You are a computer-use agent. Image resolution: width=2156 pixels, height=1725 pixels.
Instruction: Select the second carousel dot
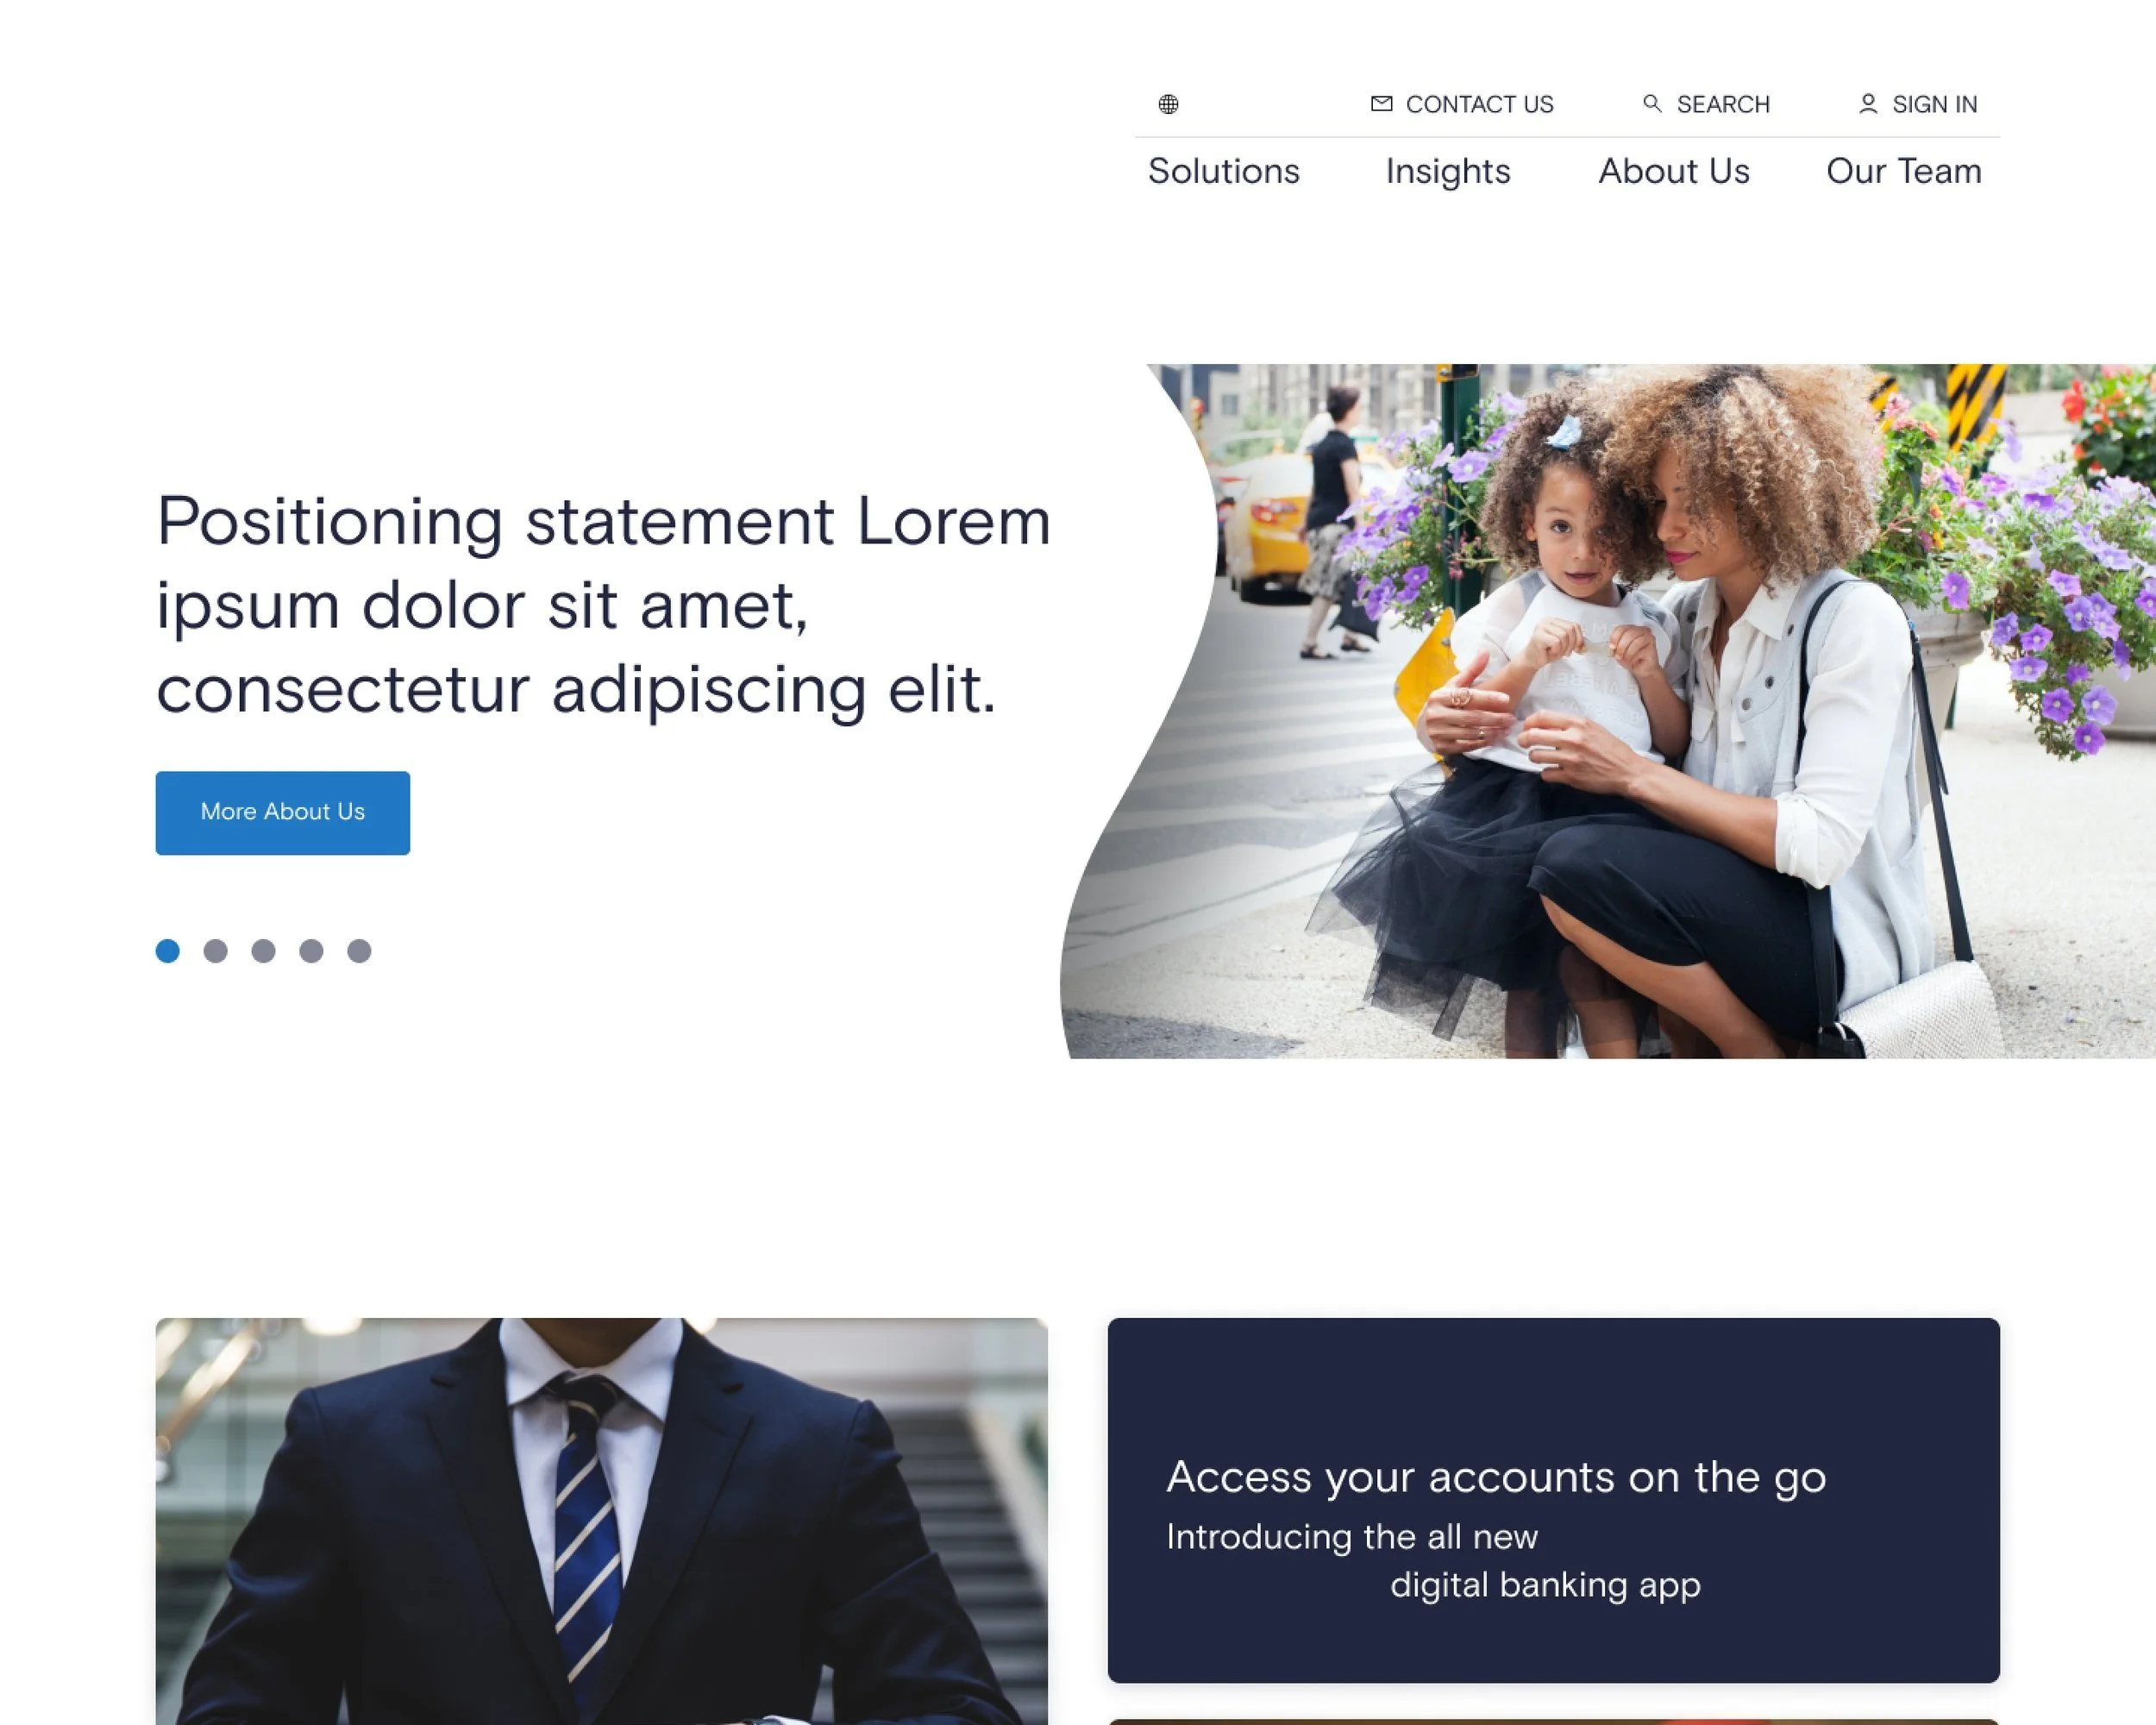pyautogui.click(x=216, y=951)
